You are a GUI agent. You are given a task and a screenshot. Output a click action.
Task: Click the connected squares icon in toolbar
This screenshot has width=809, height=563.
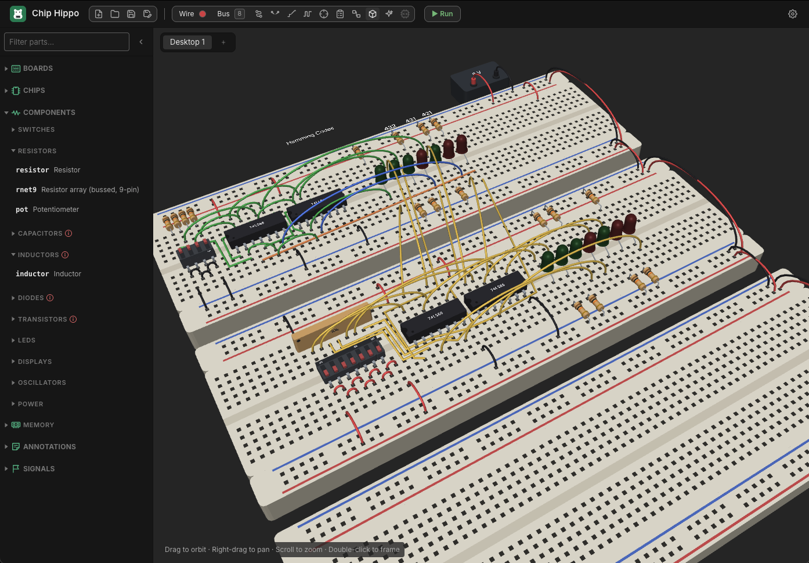(x=356, y=14)
